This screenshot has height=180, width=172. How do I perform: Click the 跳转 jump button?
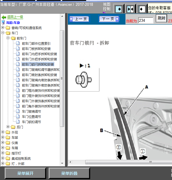pos(161,18)
